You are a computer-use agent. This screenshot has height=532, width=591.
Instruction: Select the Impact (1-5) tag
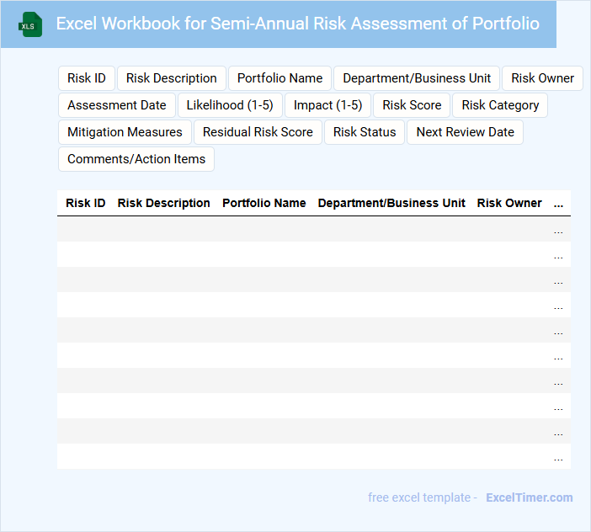(x=327, y=105)
